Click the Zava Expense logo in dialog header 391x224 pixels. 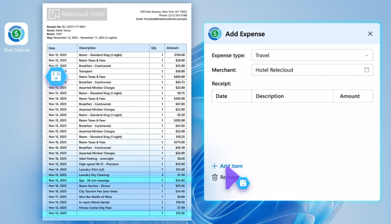215,34
